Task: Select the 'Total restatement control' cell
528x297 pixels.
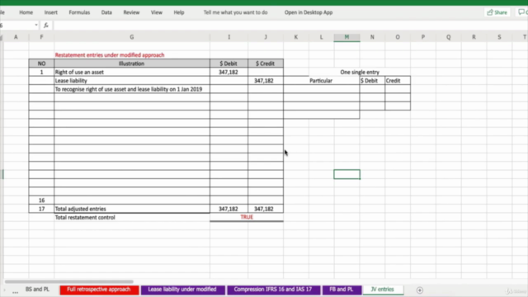Action: coord(132,218)
